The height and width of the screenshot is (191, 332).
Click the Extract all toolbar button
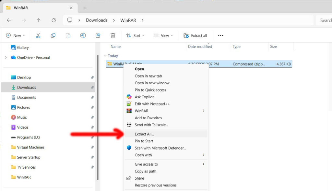coord(195,35)
